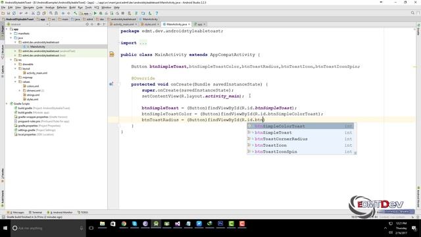421x237 pixels.
Task: Select colors.xml in the project tree
Action: pos(33,86)
